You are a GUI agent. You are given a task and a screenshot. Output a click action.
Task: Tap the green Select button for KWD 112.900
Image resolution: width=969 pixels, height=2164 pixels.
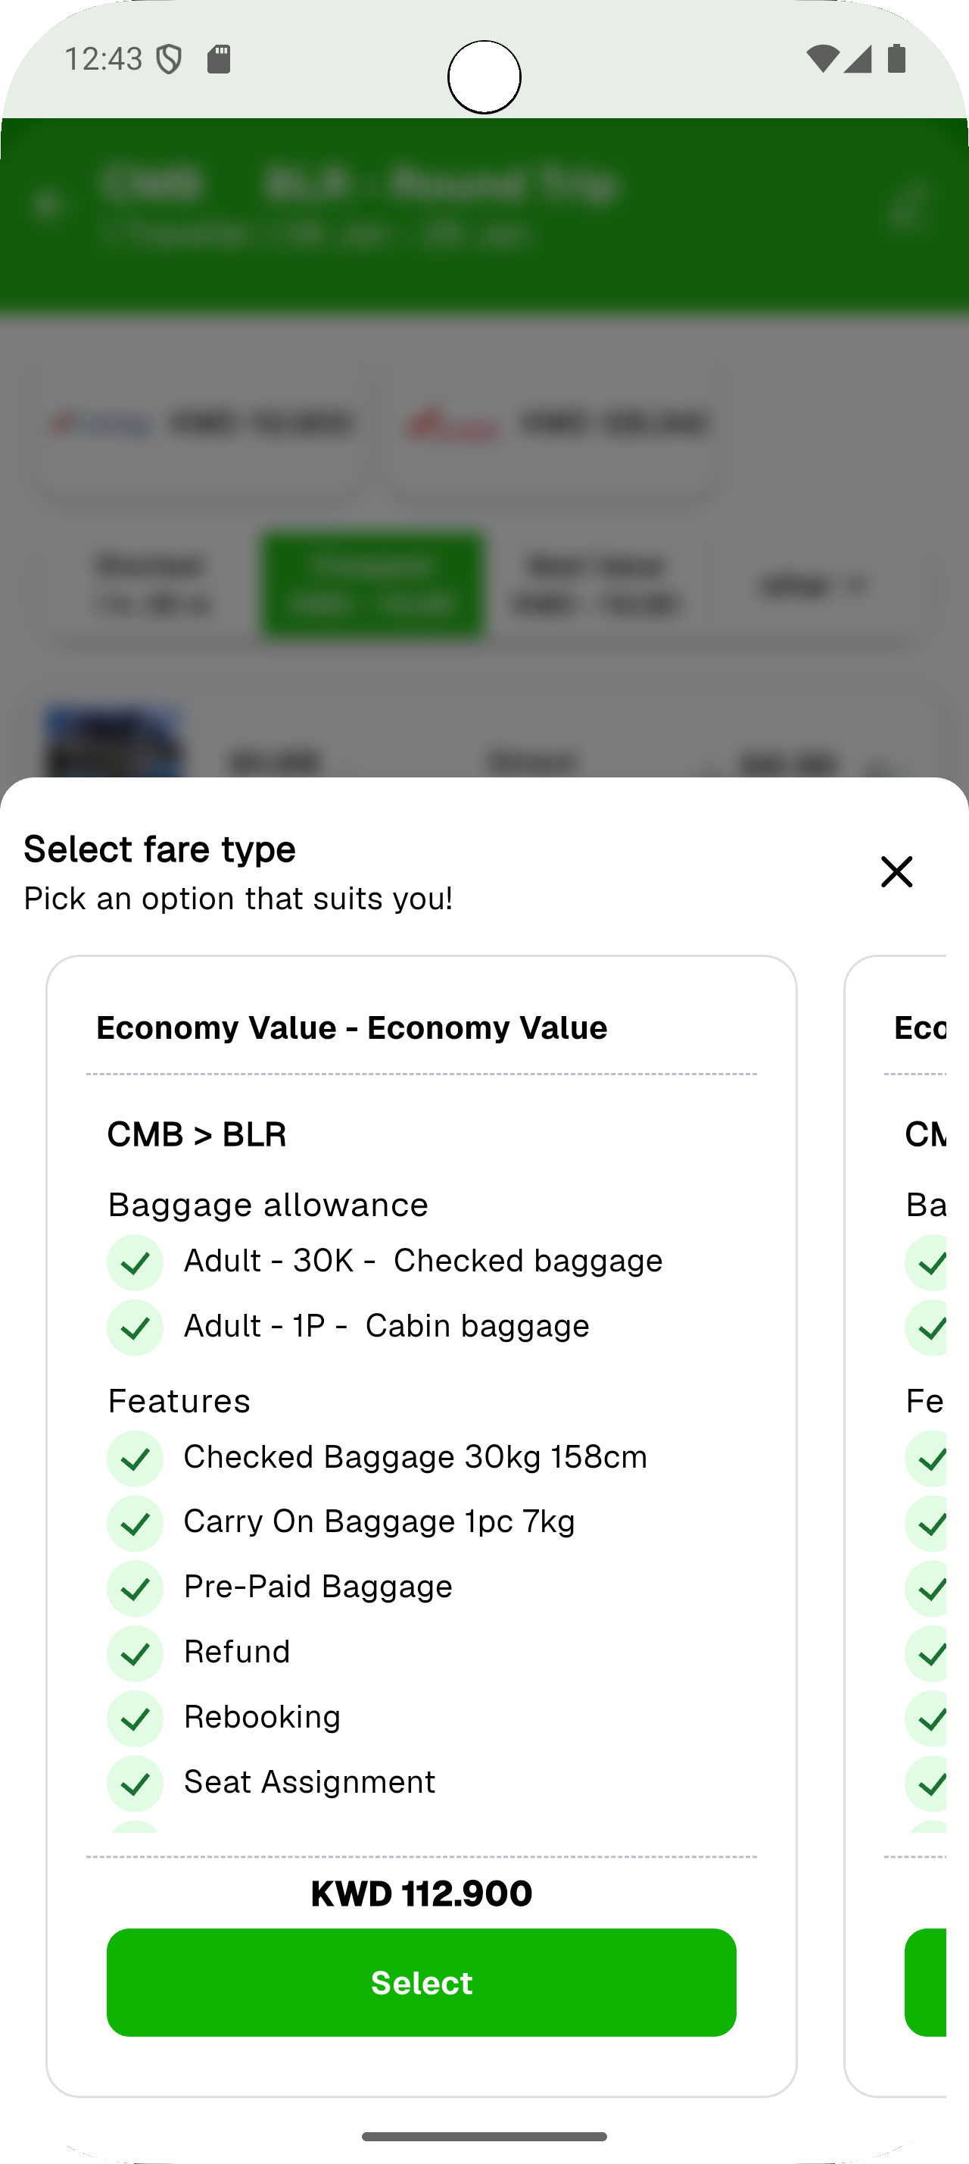click(421, 1981)
